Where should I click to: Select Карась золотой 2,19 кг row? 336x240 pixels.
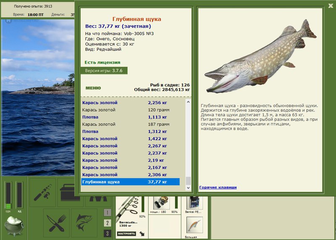click(x=131, y=160)
